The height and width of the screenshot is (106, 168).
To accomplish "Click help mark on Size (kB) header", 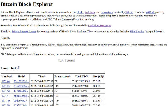I will (104, 76).
